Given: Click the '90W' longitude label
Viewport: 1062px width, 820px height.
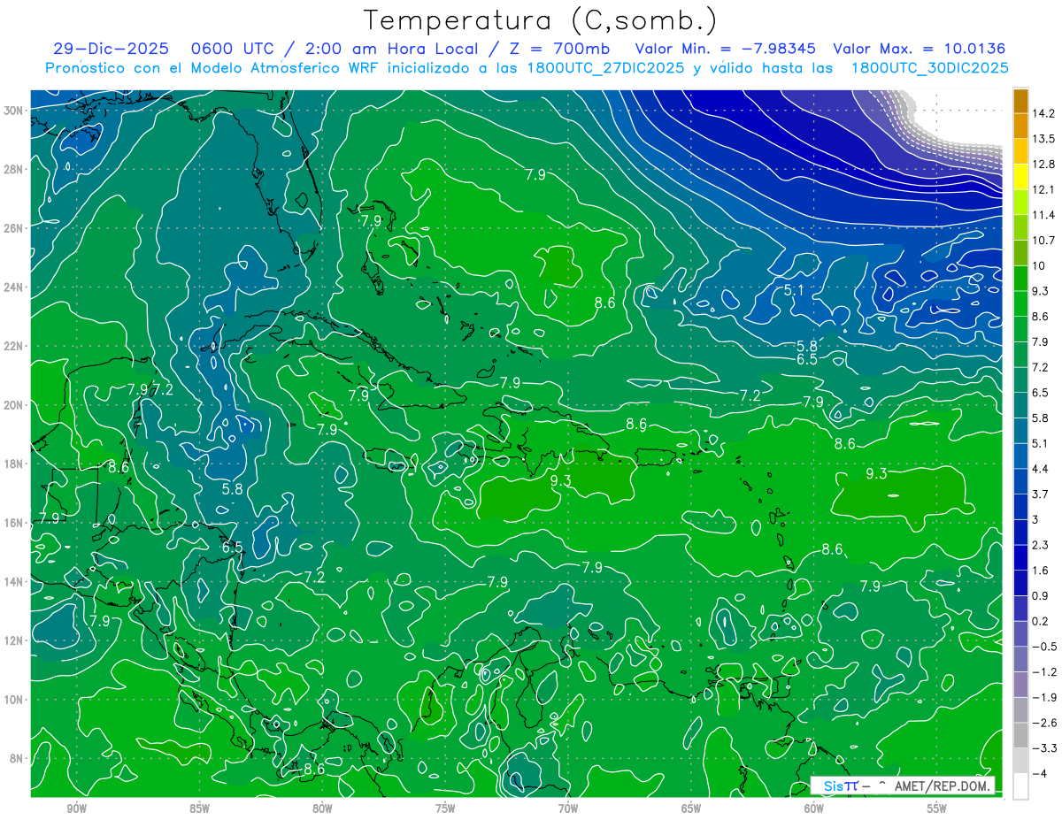Looking at the screenshot, I should pos(76,808).
